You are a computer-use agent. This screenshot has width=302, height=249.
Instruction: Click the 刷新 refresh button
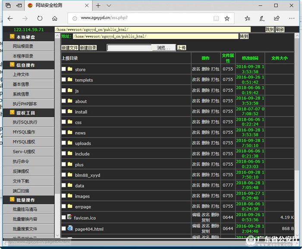click(280, 29)
